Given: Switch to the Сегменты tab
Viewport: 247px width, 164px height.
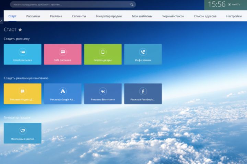Looking at the screenshot, I should pyautogui.click(x=79, y=16).
